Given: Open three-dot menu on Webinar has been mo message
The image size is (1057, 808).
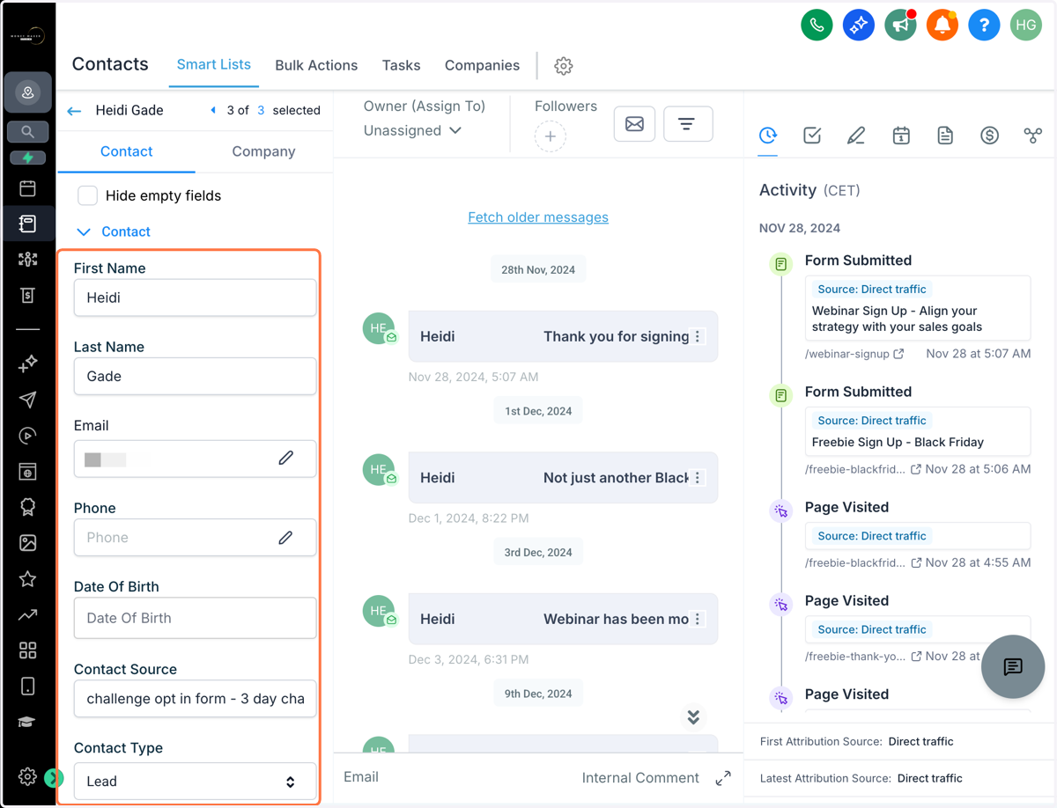Looking at the screenshot, I should (698, 619).
